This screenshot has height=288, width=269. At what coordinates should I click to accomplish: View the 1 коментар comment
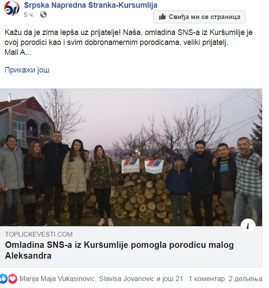pos(206,279)
